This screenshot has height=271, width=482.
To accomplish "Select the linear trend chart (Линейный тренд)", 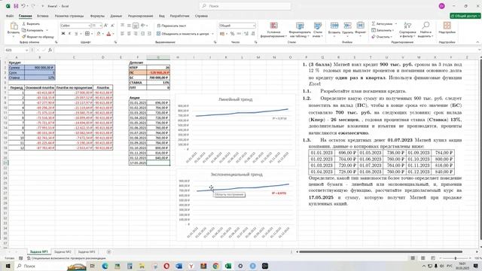I will [236, 130].
